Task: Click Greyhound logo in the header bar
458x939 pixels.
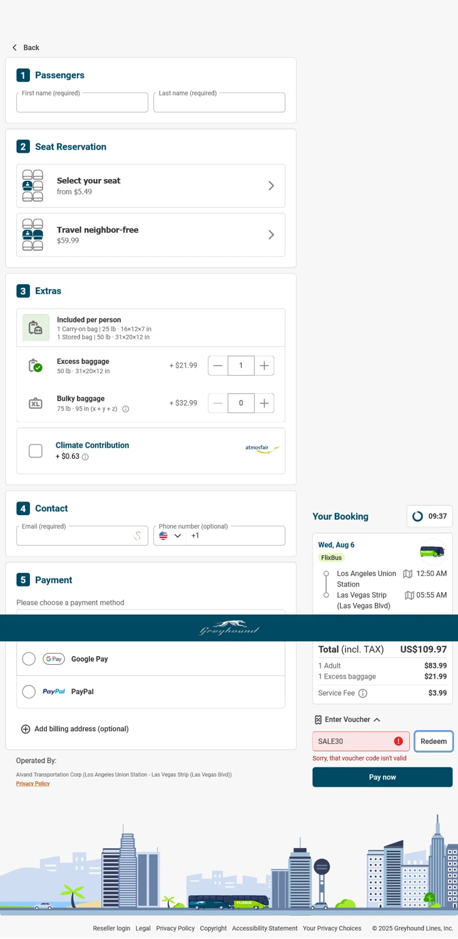Action: (x=229, y=628)
